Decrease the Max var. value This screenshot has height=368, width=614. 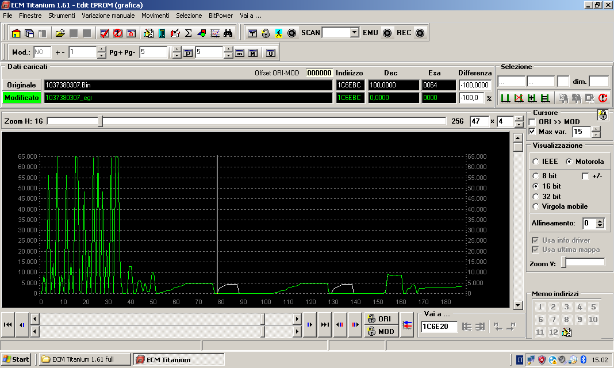click(x=596, y=135)
